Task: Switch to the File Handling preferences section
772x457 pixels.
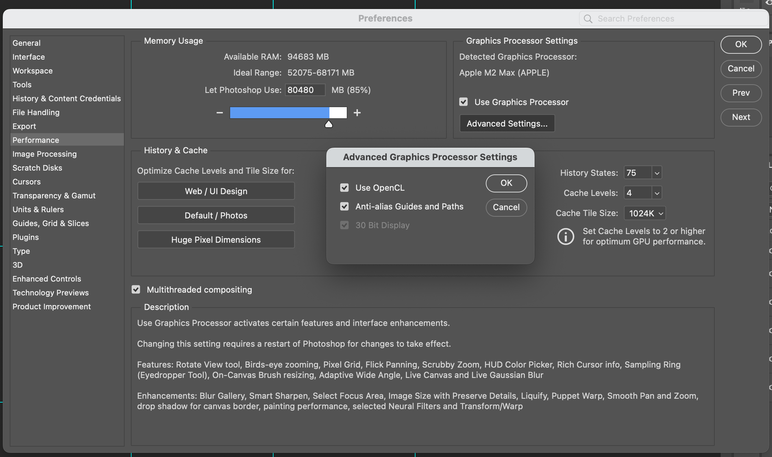Action: (x=36, y=112)
